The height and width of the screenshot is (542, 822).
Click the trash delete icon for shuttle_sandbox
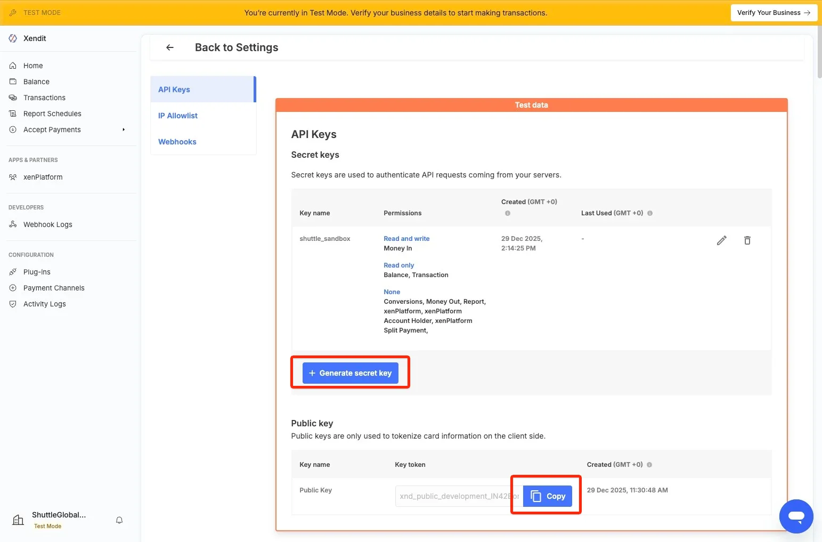pyautogui.click(x=747, y=240)
